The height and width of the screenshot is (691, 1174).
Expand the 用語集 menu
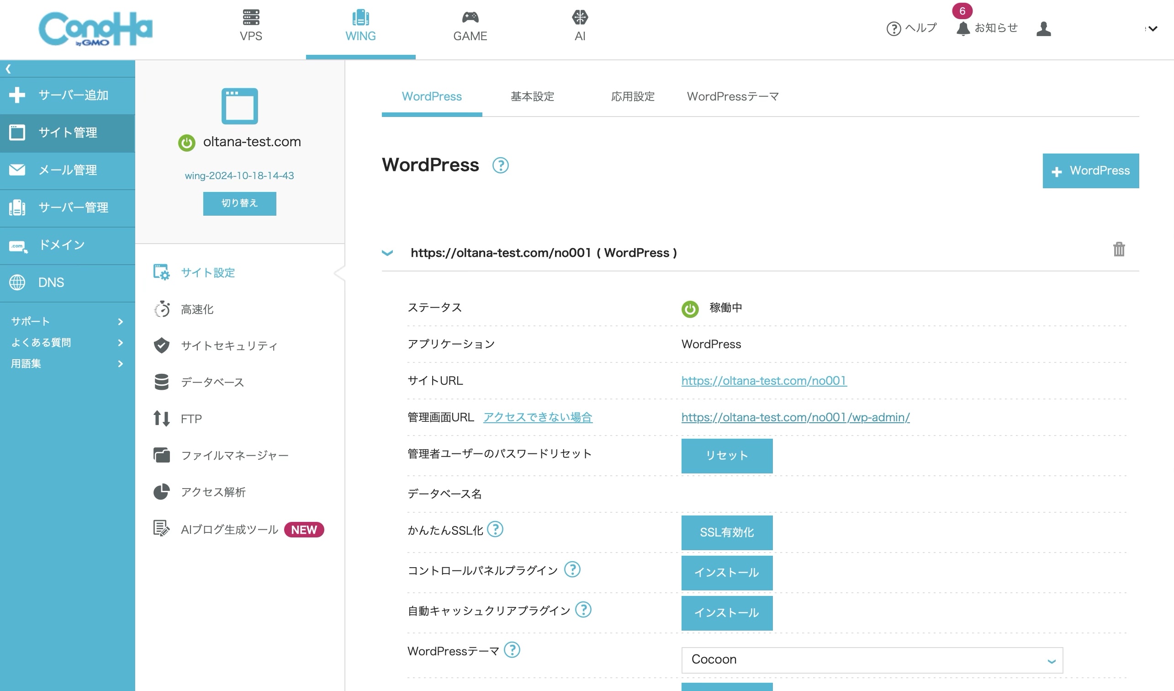tap(68, 363)
